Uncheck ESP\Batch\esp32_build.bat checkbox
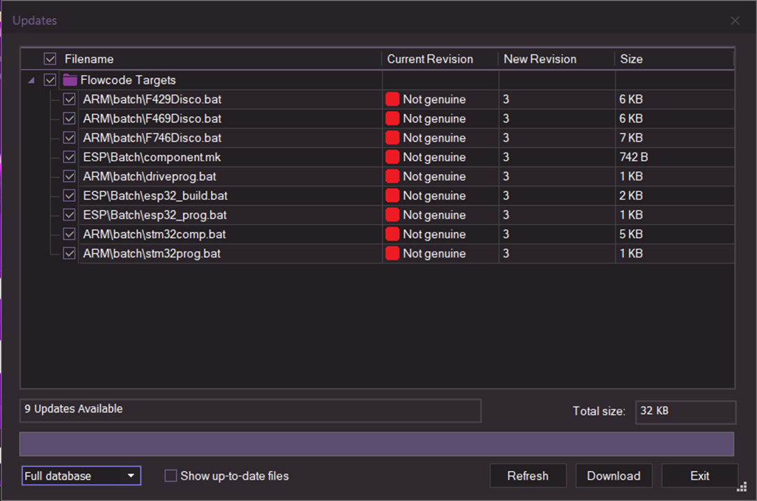Image resolution: width=757 pixels, height=501 pixels. pyautogui.click(x=70, y=196)
